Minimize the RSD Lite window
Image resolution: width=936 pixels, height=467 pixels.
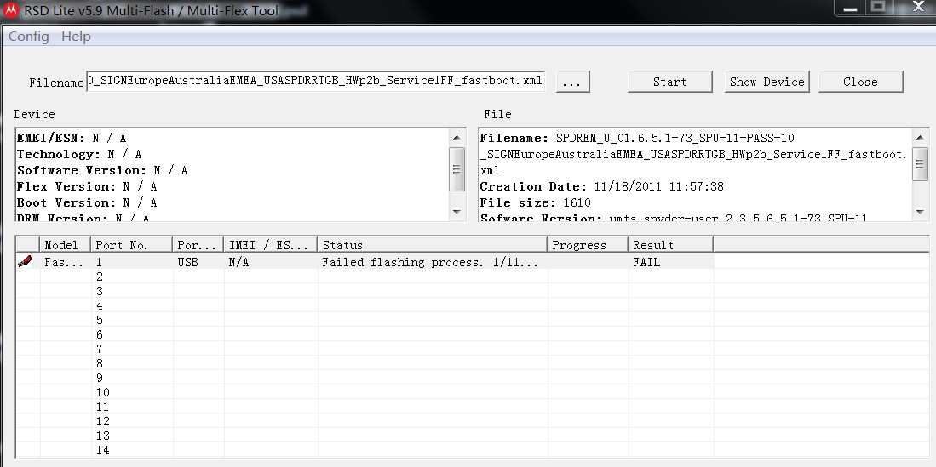tap(851, 8)
